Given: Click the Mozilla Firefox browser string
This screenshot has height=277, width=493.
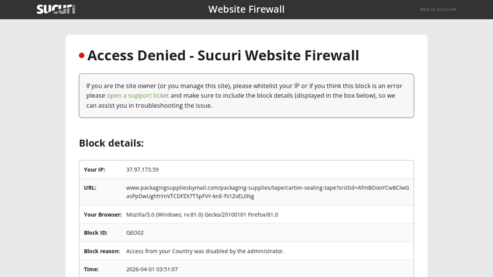Looking at the screenshot, I should (202, 214).
